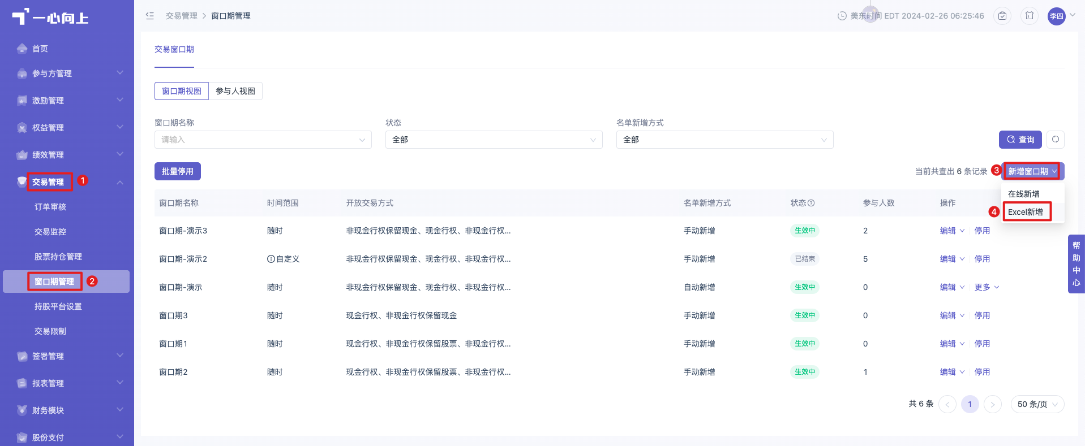Open the home icon labeled 首页
Image resolution: width=1085 pixels, height=446 pixels.
coord(22,49)
